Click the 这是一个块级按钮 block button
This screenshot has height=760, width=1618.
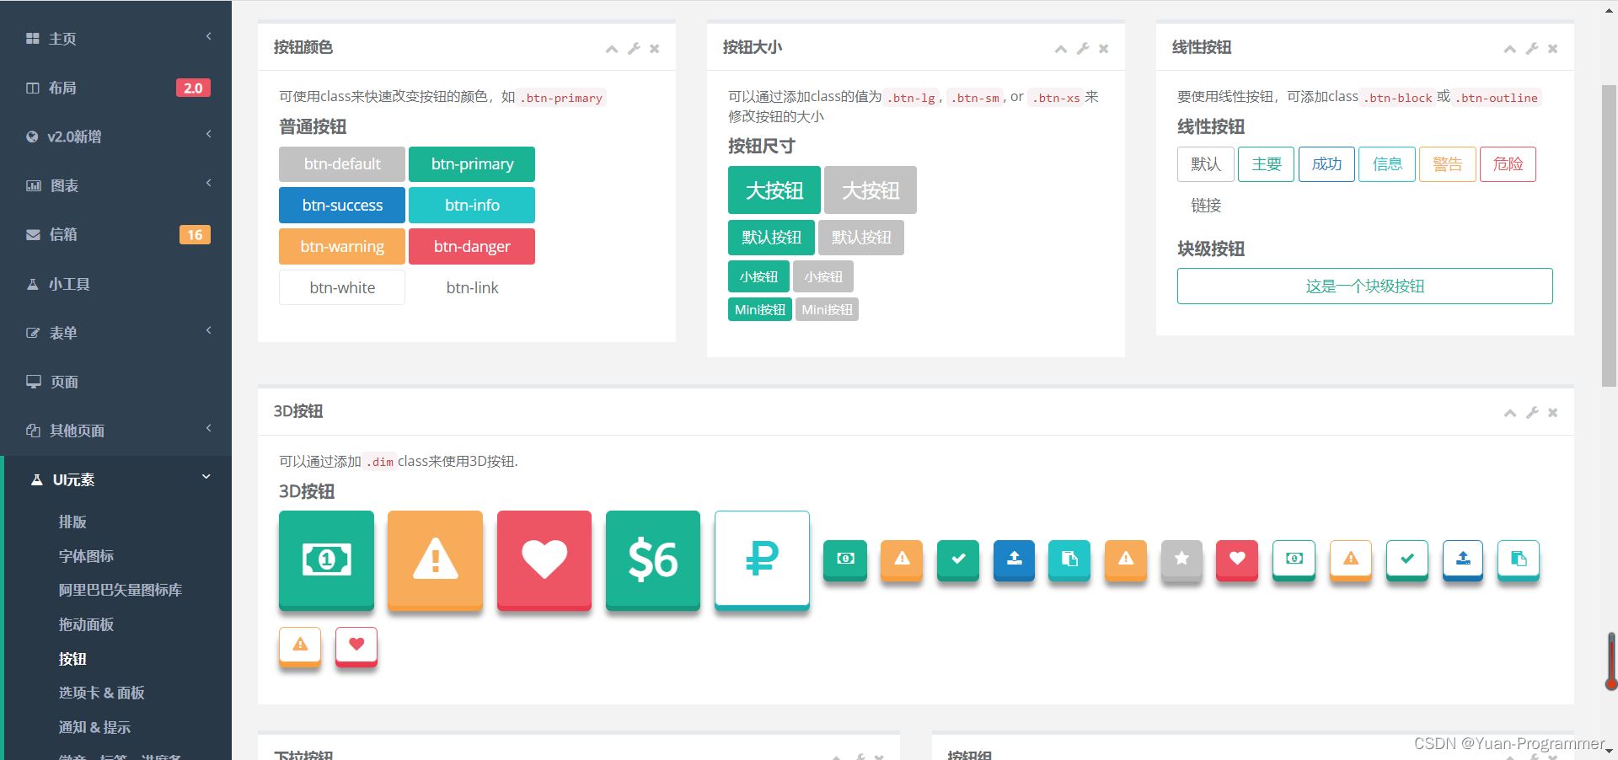1365,286
